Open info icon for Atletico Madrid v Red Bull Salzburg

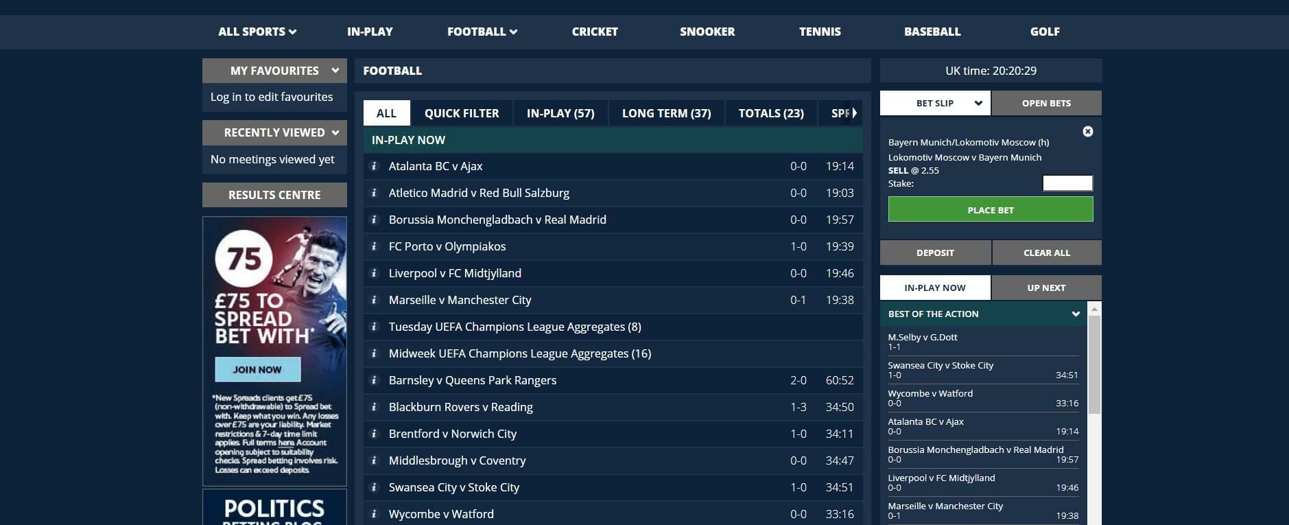click(x=374, y=193)
